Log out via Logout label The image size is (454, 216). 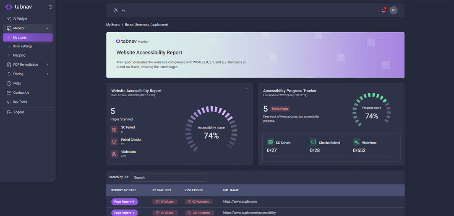(x=19, y=112)
